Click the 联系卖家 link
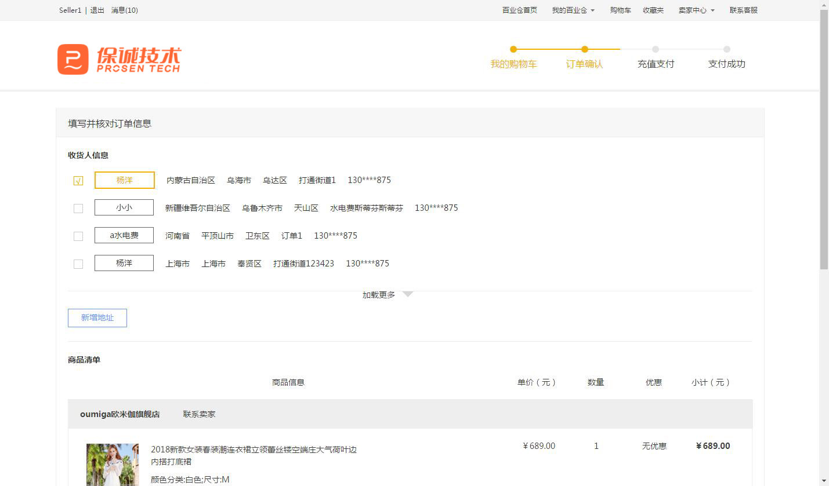Screen dimensions: 829x486 point(199,414)
